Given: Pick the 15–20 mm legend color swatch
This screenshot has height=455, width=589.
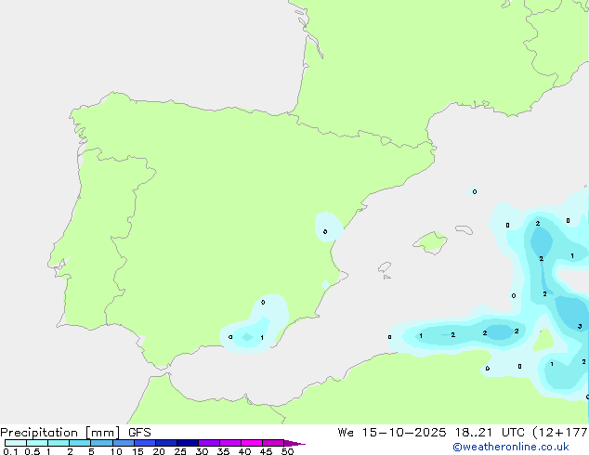Looking at the screenshot, I should coord(145,443).
